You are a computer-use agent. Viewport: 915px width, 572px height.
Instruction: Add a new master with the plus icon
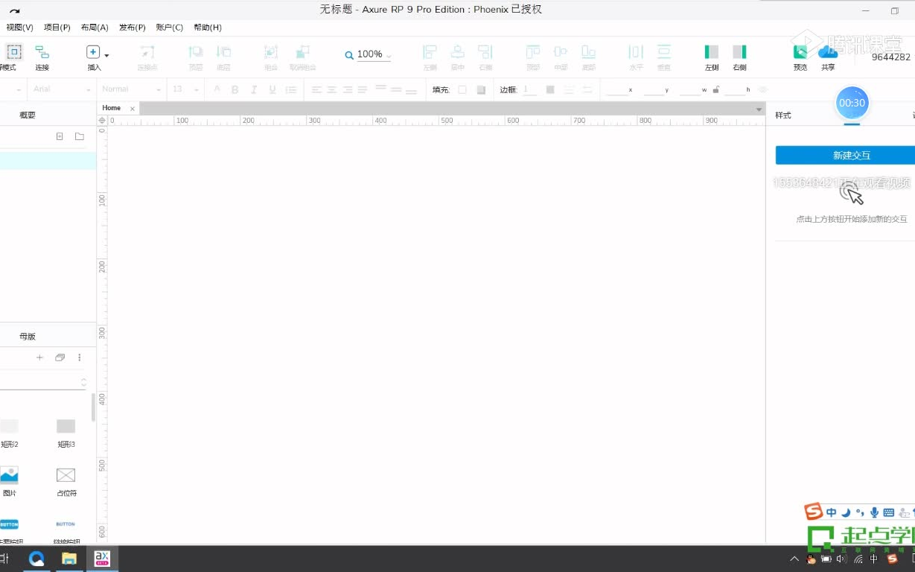click(x=39, y=357)
